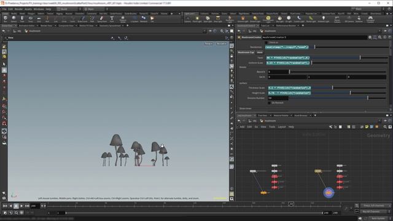Select the Spray Paint shelf tool

tap(102, 19)
